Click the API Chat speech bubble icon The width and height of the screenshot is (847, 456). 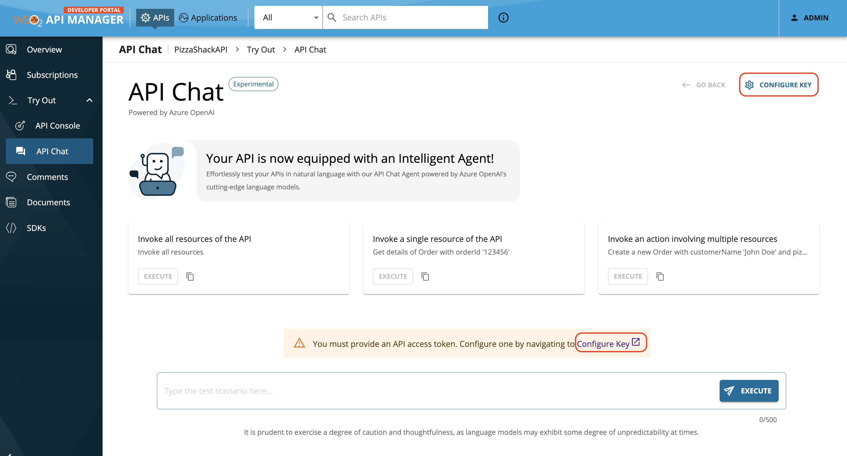point(20,151)
